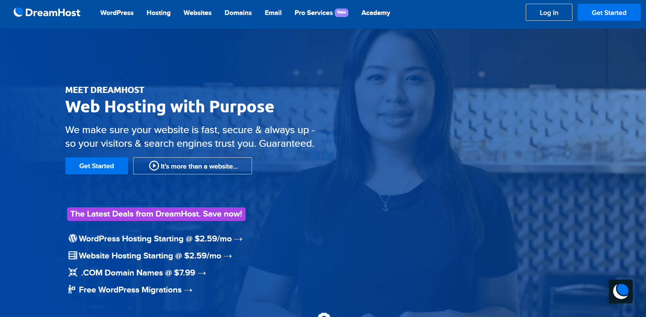The height and width of the screenshot is (317, 646).
Task: Open the Email navigation item
Action: click(x=273, y=13)
